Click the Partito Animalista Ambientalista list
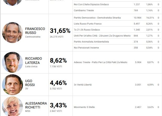 91,42
